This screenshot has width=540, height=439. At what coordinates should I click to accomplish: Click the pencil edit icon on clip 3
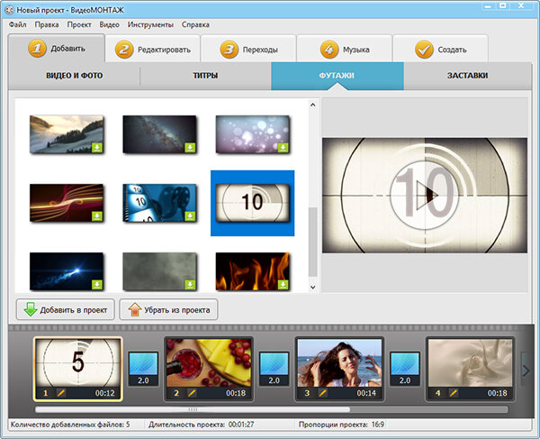(323, 393)
